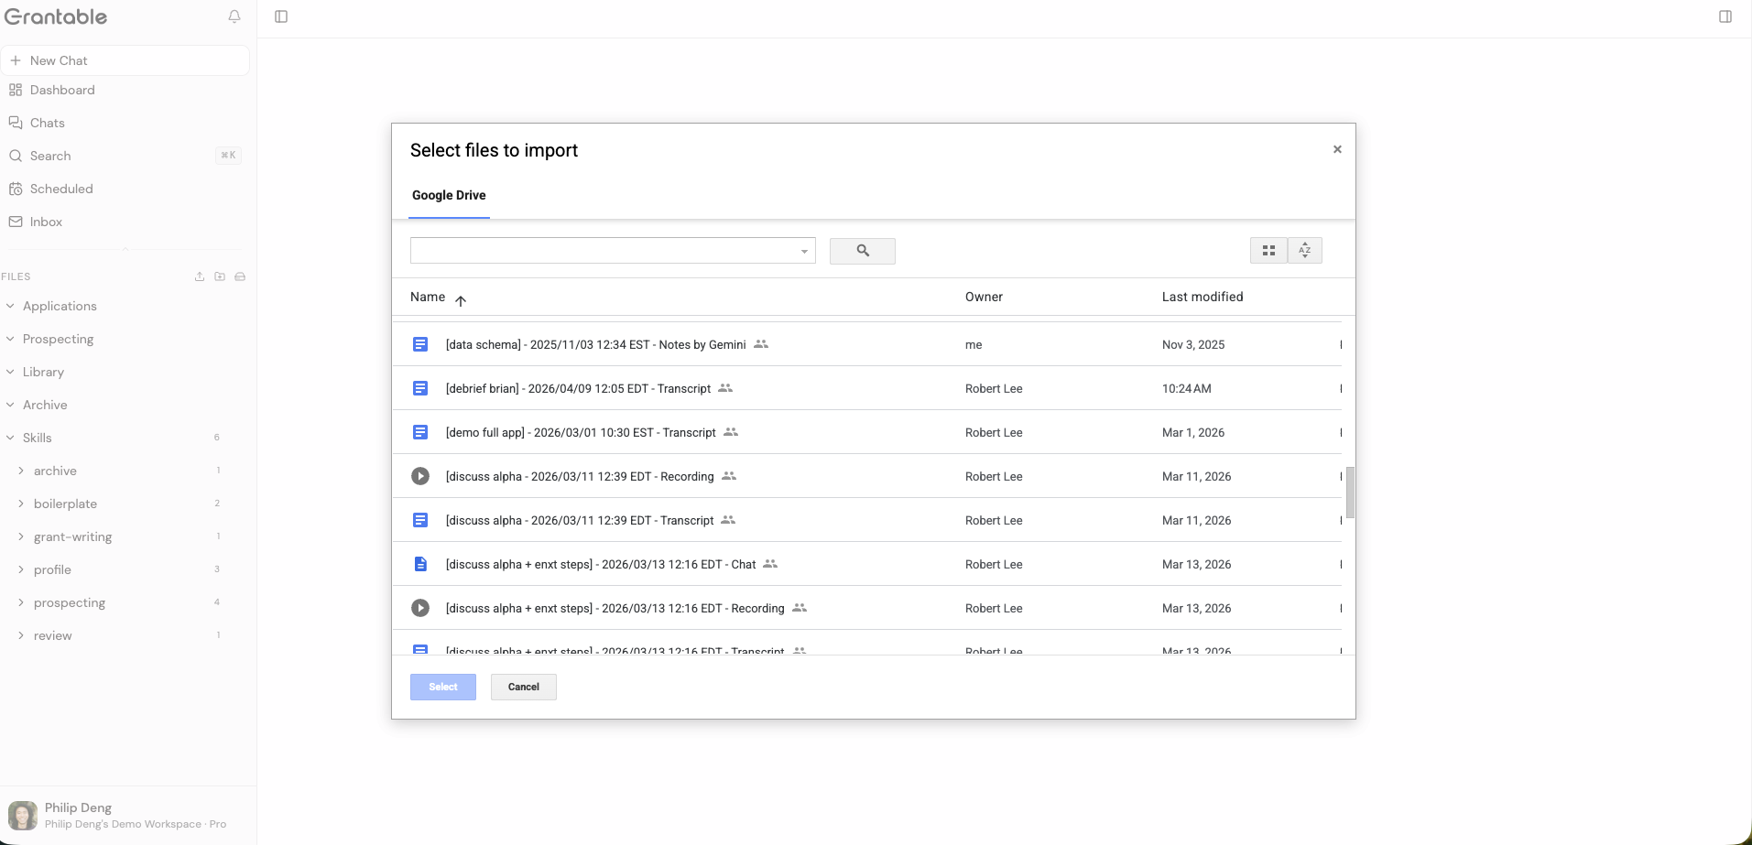1752x845 pixels.
Task: Click the Name column sort arrow
Action: pyautogui.click(x=461, y=300)
